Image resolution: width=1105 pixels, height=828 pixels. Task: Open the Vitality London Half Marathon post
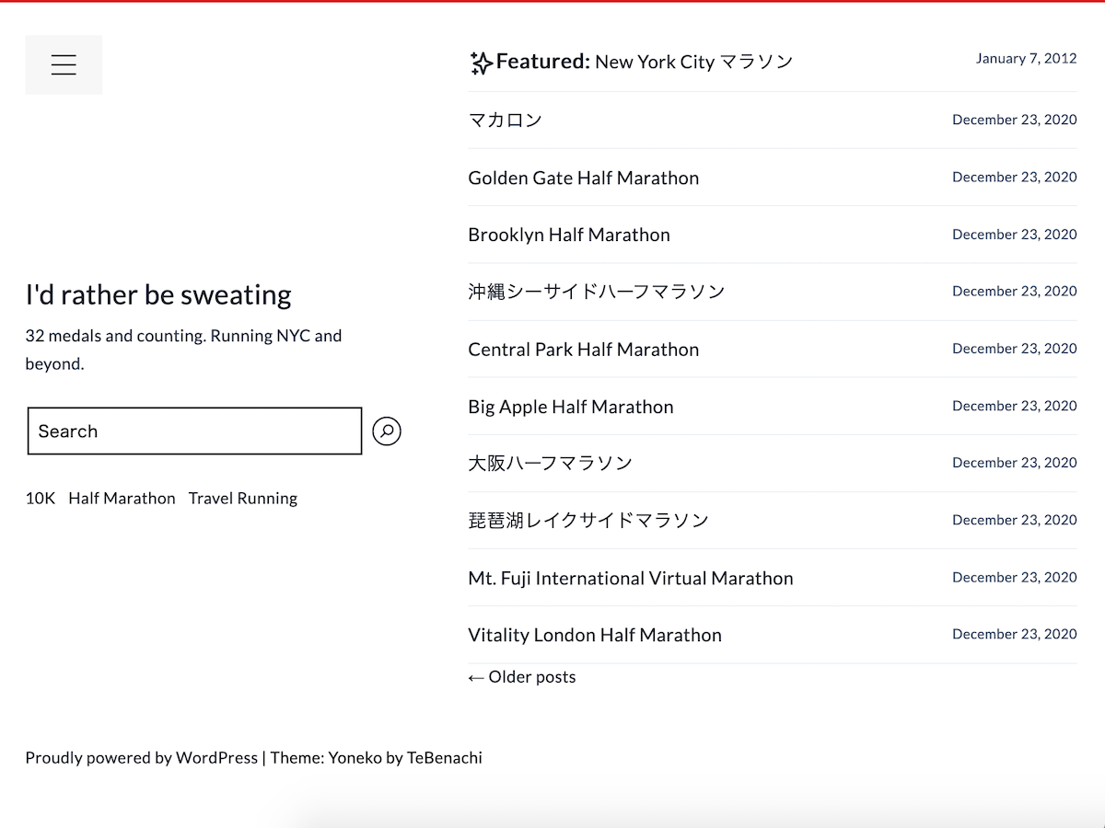pos(595,635)
